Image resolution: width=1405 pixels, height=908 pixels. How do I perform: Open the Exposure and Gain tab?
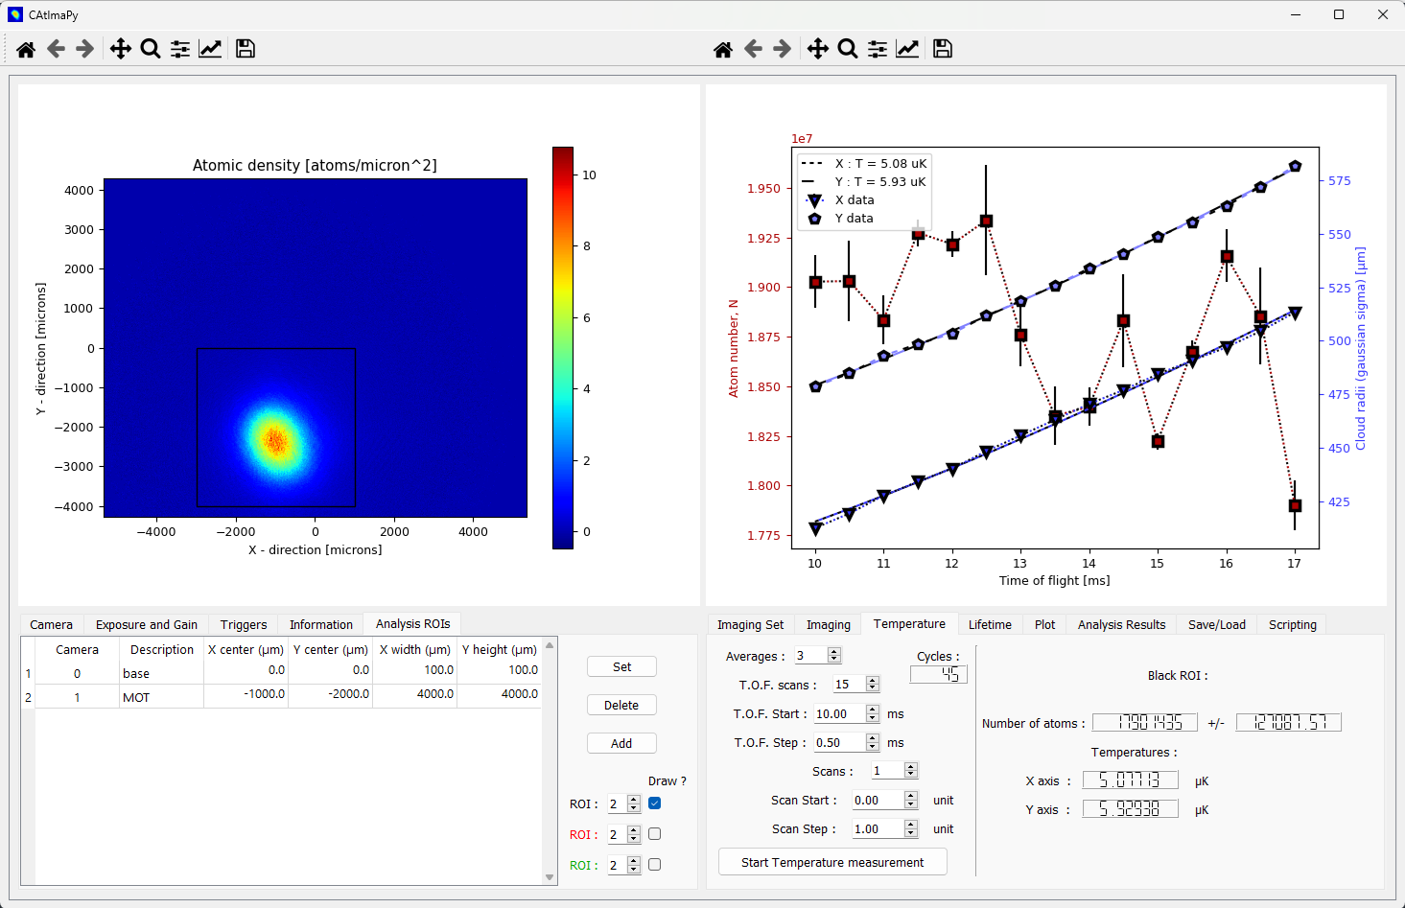pyautogui.click(x=147, y=624)
